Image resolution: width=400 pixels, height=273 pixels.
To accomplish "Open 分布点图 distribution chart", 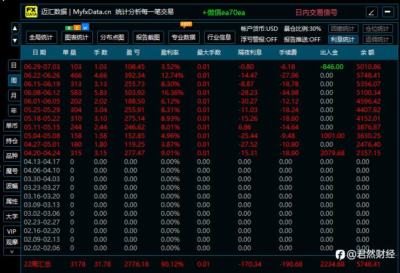I will click(112, 37).
